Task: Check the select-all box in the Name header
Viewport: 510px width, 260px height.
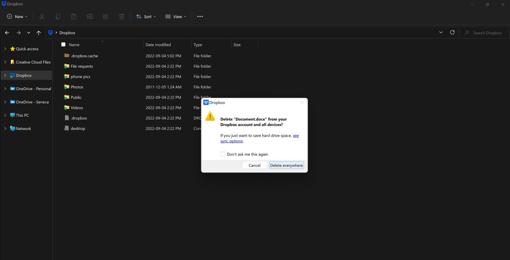Action: [63, 44]
